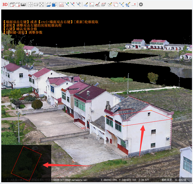Click the box with red X icon
The height and width of the screenshot is (184, 193).
[x=18, y=4]
